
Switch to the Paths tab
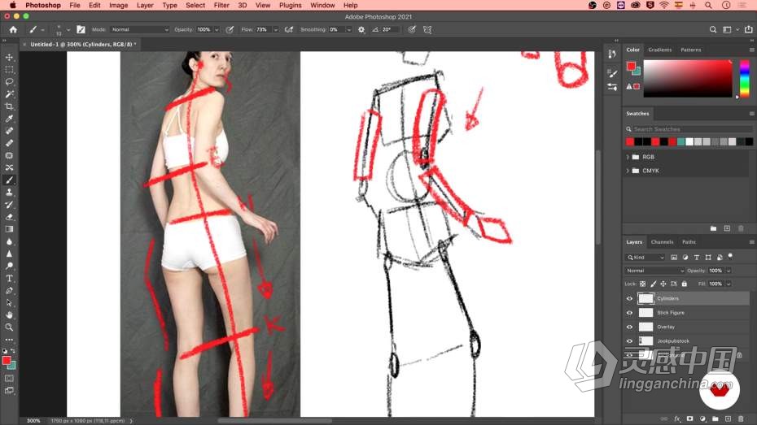[x=689, y=242]
